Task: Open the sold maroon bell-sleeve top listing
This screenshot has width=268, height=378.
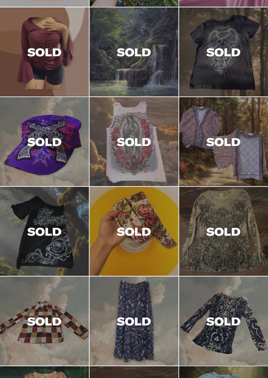Action: [44, 52]
